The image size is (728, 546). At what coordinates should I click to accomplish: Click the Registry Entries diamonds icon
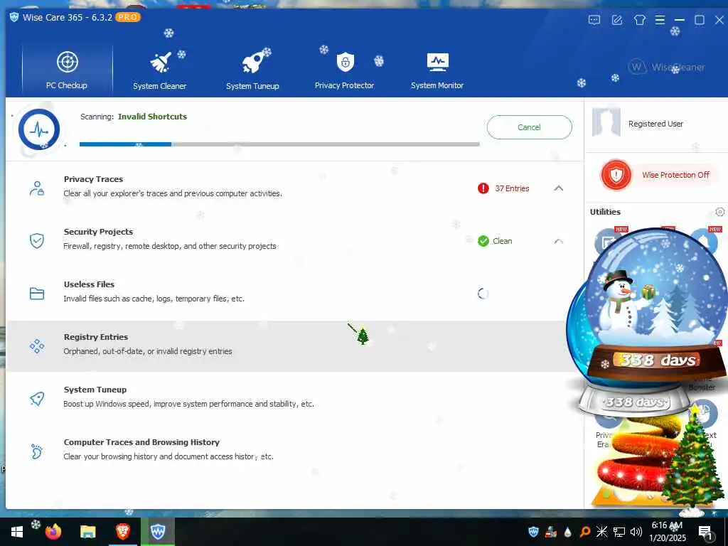pos(37,346)
